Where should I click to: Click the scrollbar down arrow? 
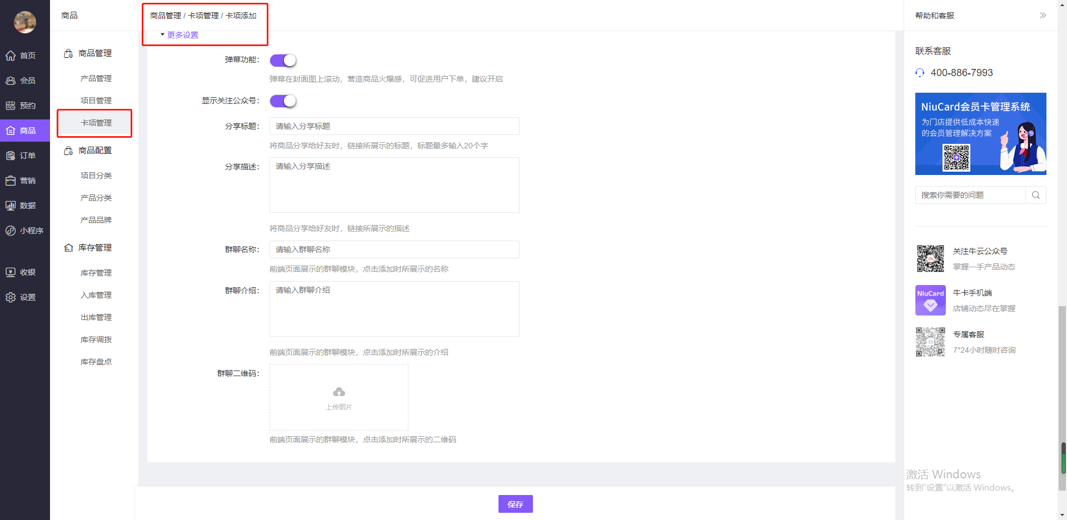click(1063, 515)
